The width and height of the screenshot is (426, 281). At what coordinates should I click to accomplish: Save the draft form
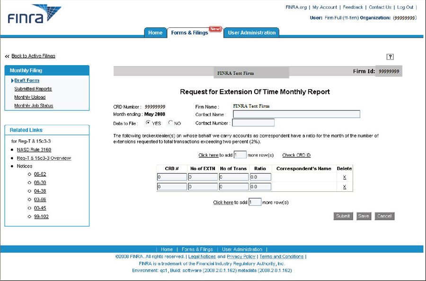click(364, 216)
